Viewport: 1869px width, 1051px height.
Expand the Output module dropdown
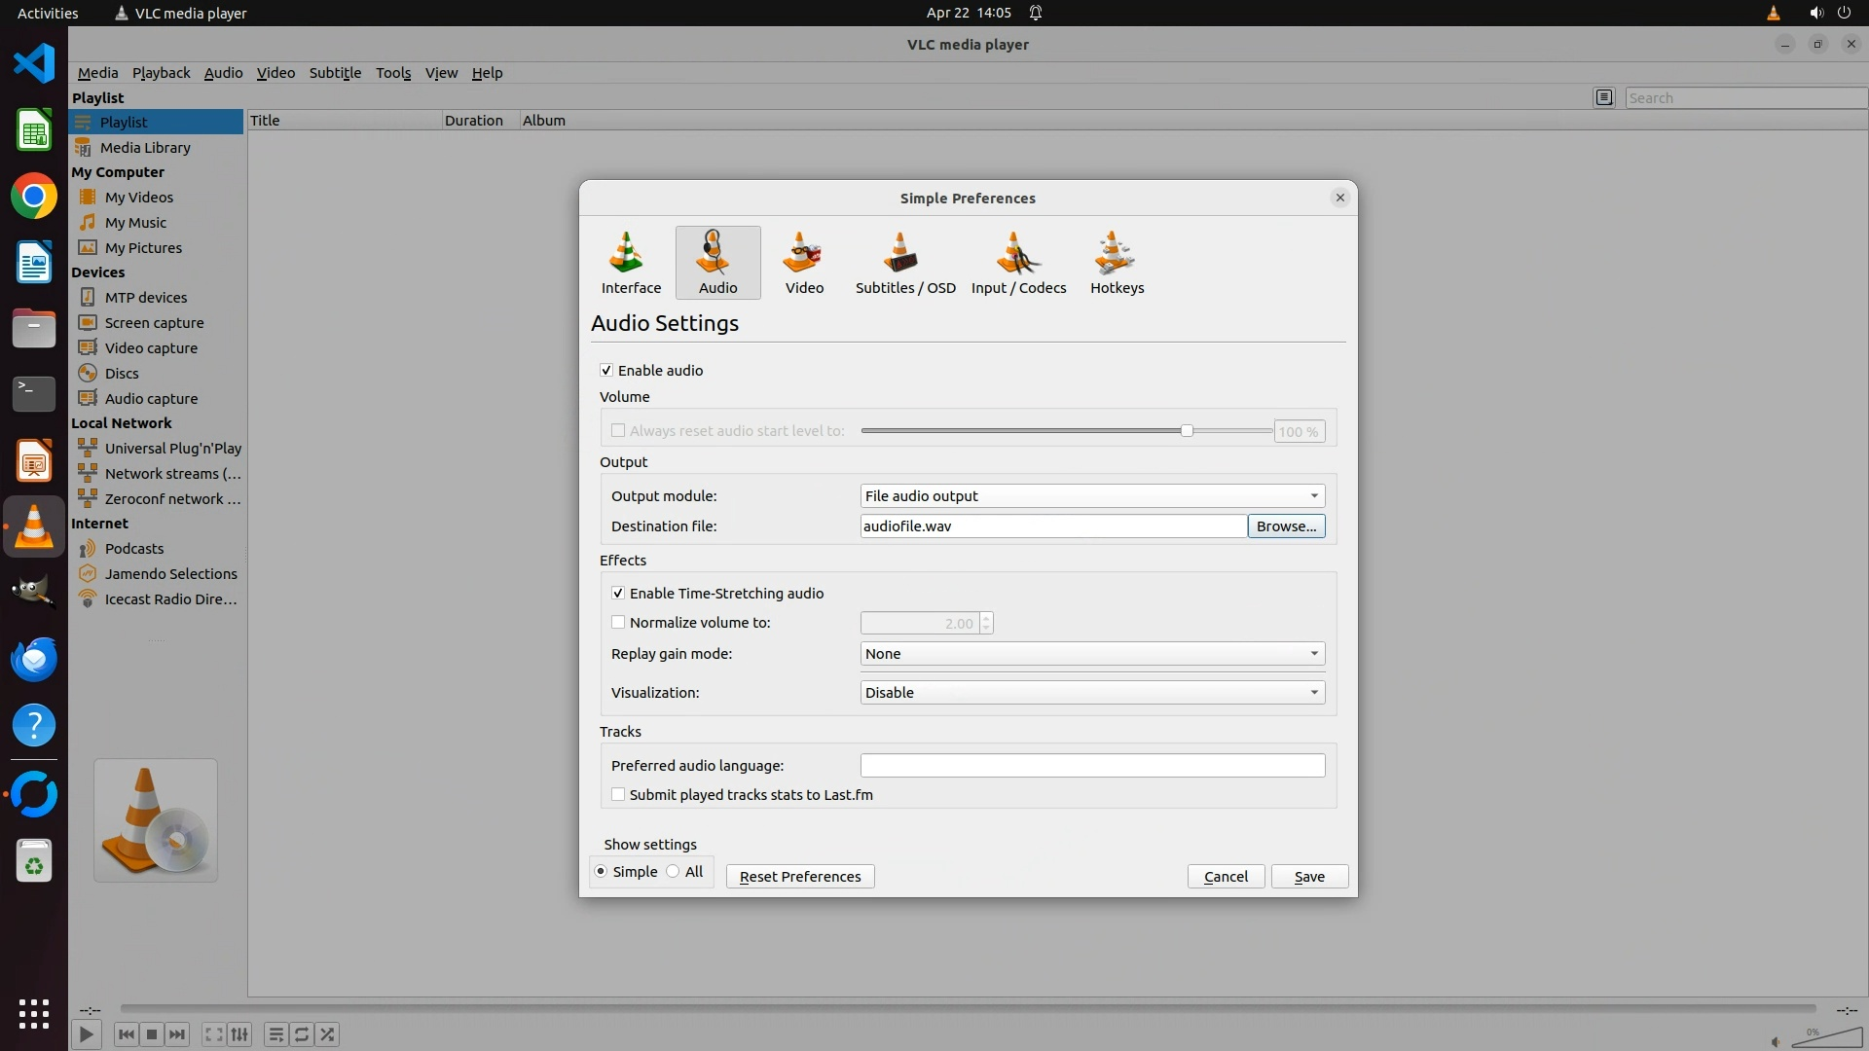click(1091, 496)
